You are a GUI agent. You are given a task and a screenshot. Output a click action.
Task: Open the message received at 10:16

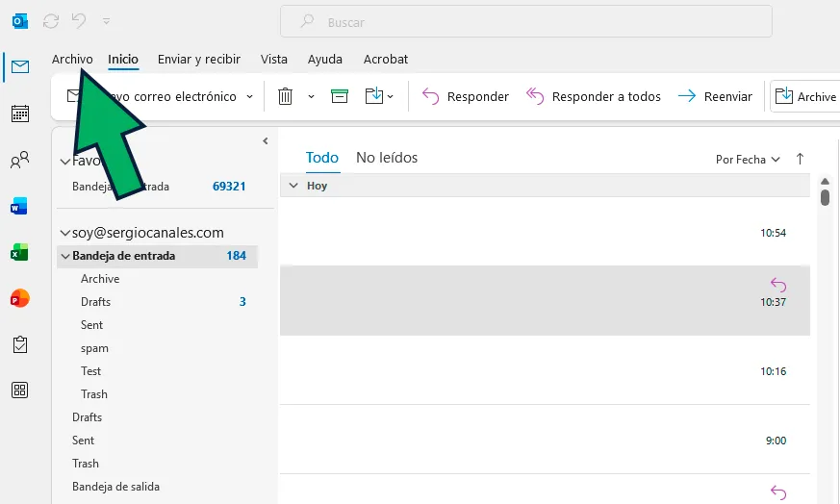(545, 370)
